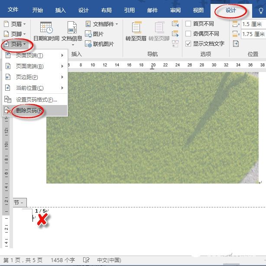
Task: Open the 页眉 header dropdown
Action: point(15,24)
